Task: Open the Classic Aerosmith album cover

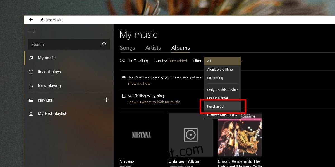Action: 240,135
